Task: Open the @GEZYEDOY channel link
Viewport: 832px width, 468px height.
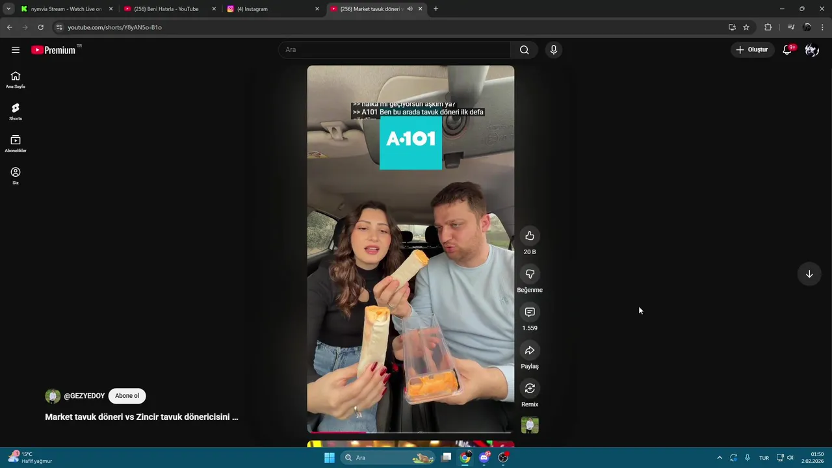Action: pos(84,396)
